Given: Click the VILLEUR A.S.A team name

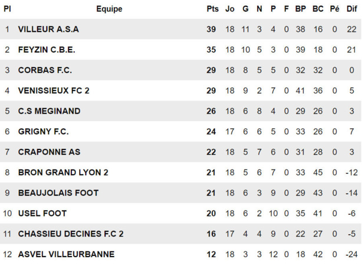Looking at the screenshot, I should (x=48, y=29).
